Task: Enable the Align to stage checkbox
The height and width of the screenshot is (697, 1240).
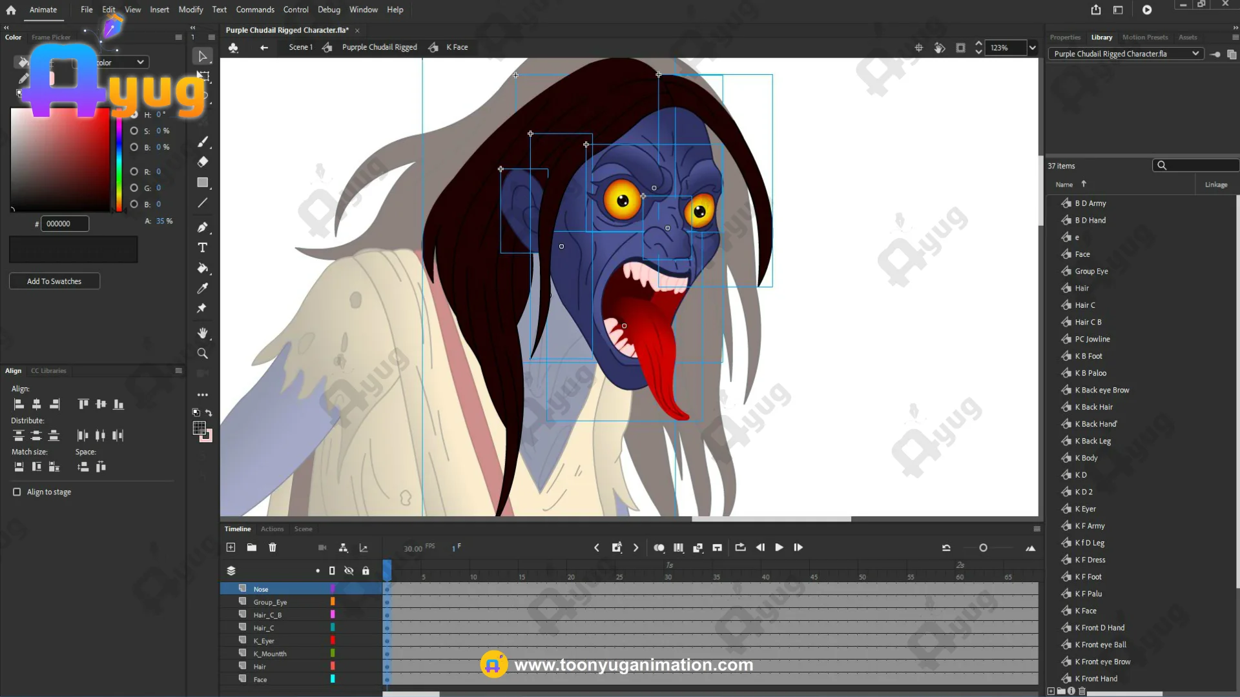Action: pos(17,492)
